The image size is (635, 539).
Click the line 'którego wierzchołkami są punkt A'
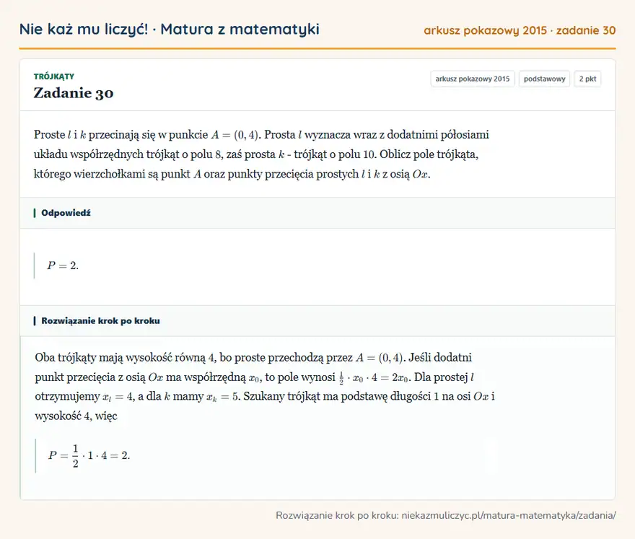point(232,174)
